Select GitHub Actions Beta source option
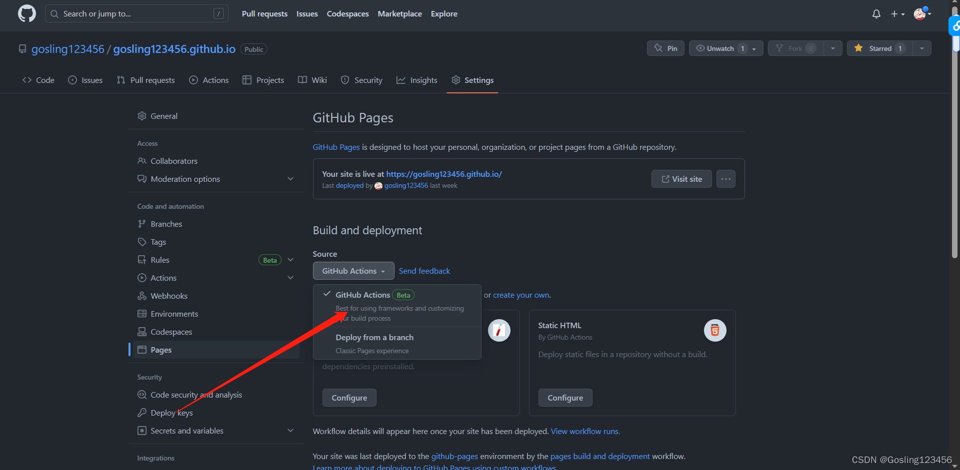 (x=397, y=306)
